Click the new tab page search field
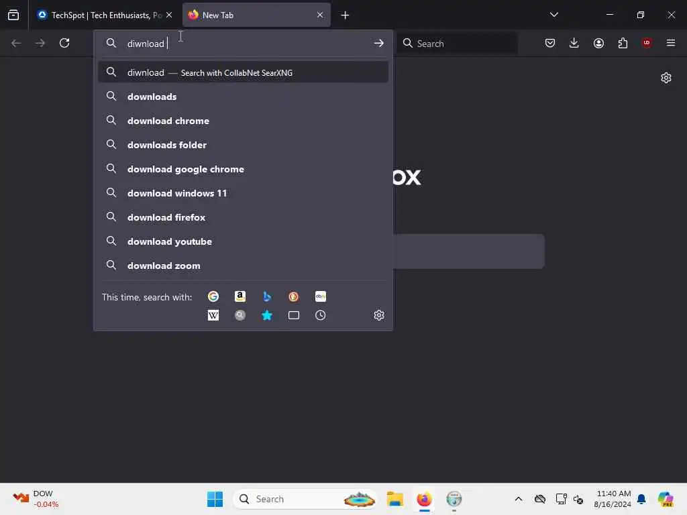The image size is (687, 515). [x=469, y=251]
